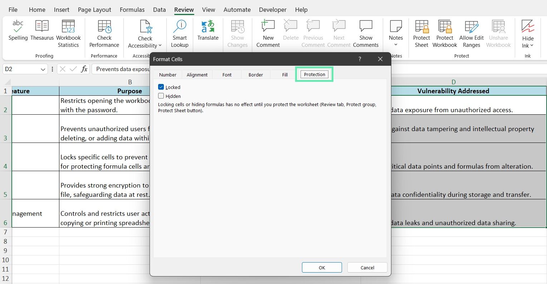
Task: Expand the Name Box dropdown
Action: tap(43, 69)
